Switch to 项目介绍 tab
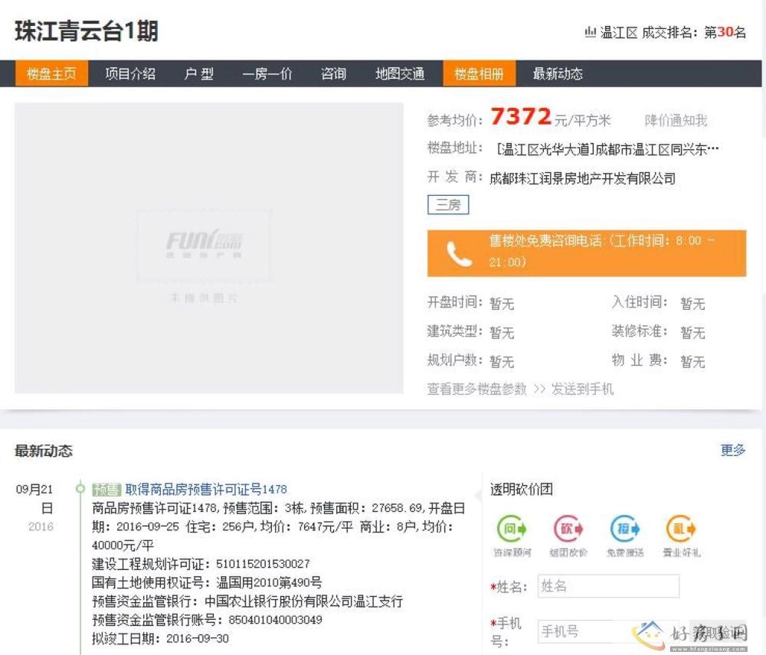The image size is (766, 655). point(130,73)
